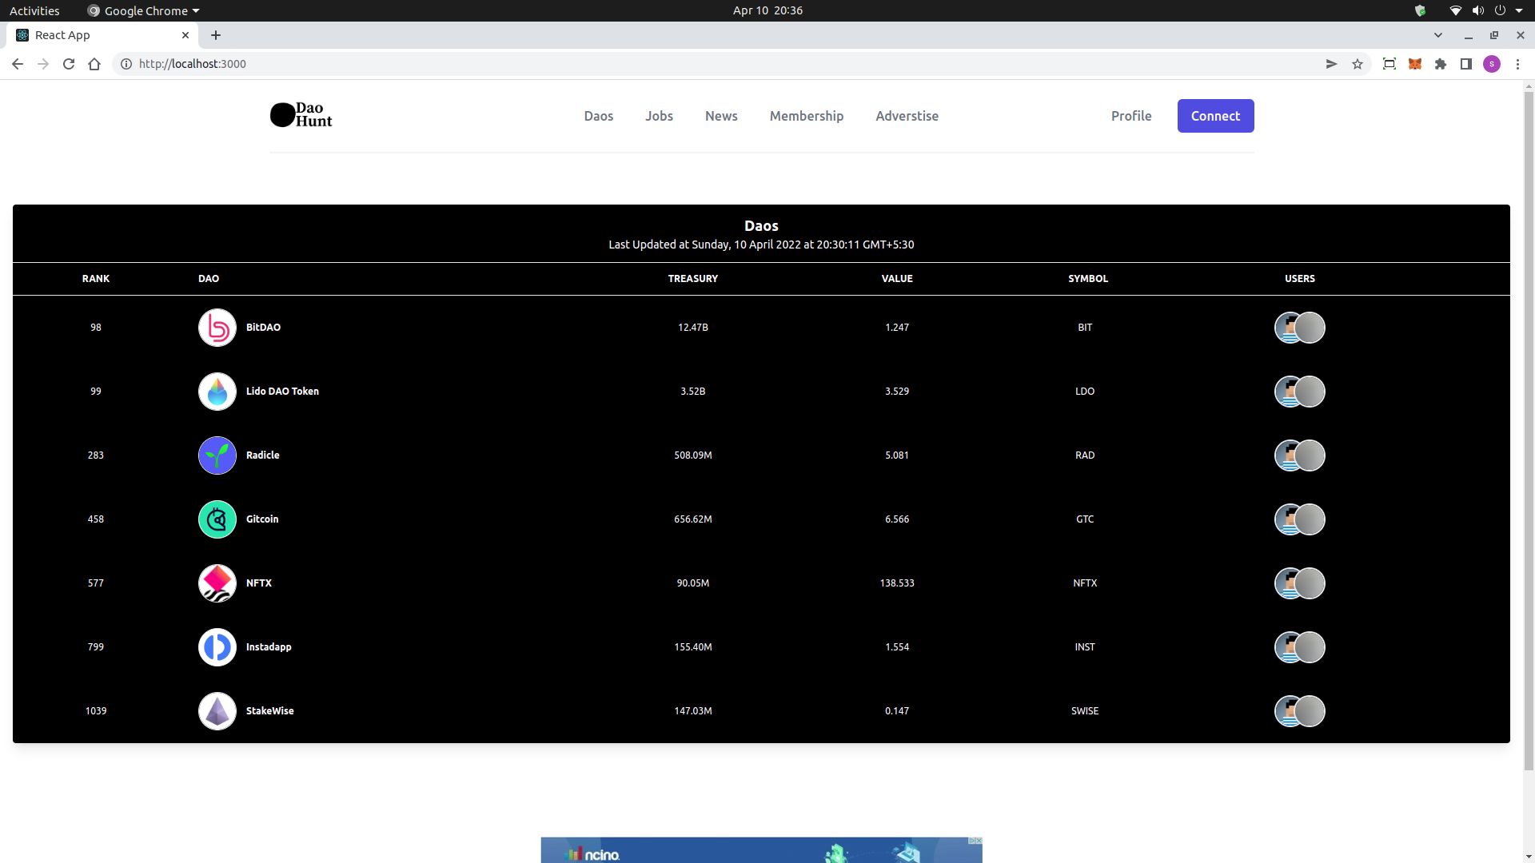Screen dimensions: 1535x863
Task: Click the SYMBOL column header
Action: [x=1088, y=279]
